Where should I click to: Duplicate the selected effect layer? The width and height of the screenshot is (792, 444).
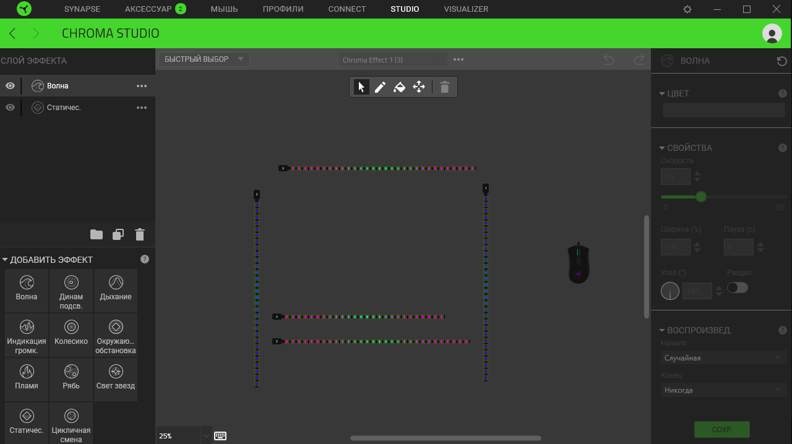point(118,234)
